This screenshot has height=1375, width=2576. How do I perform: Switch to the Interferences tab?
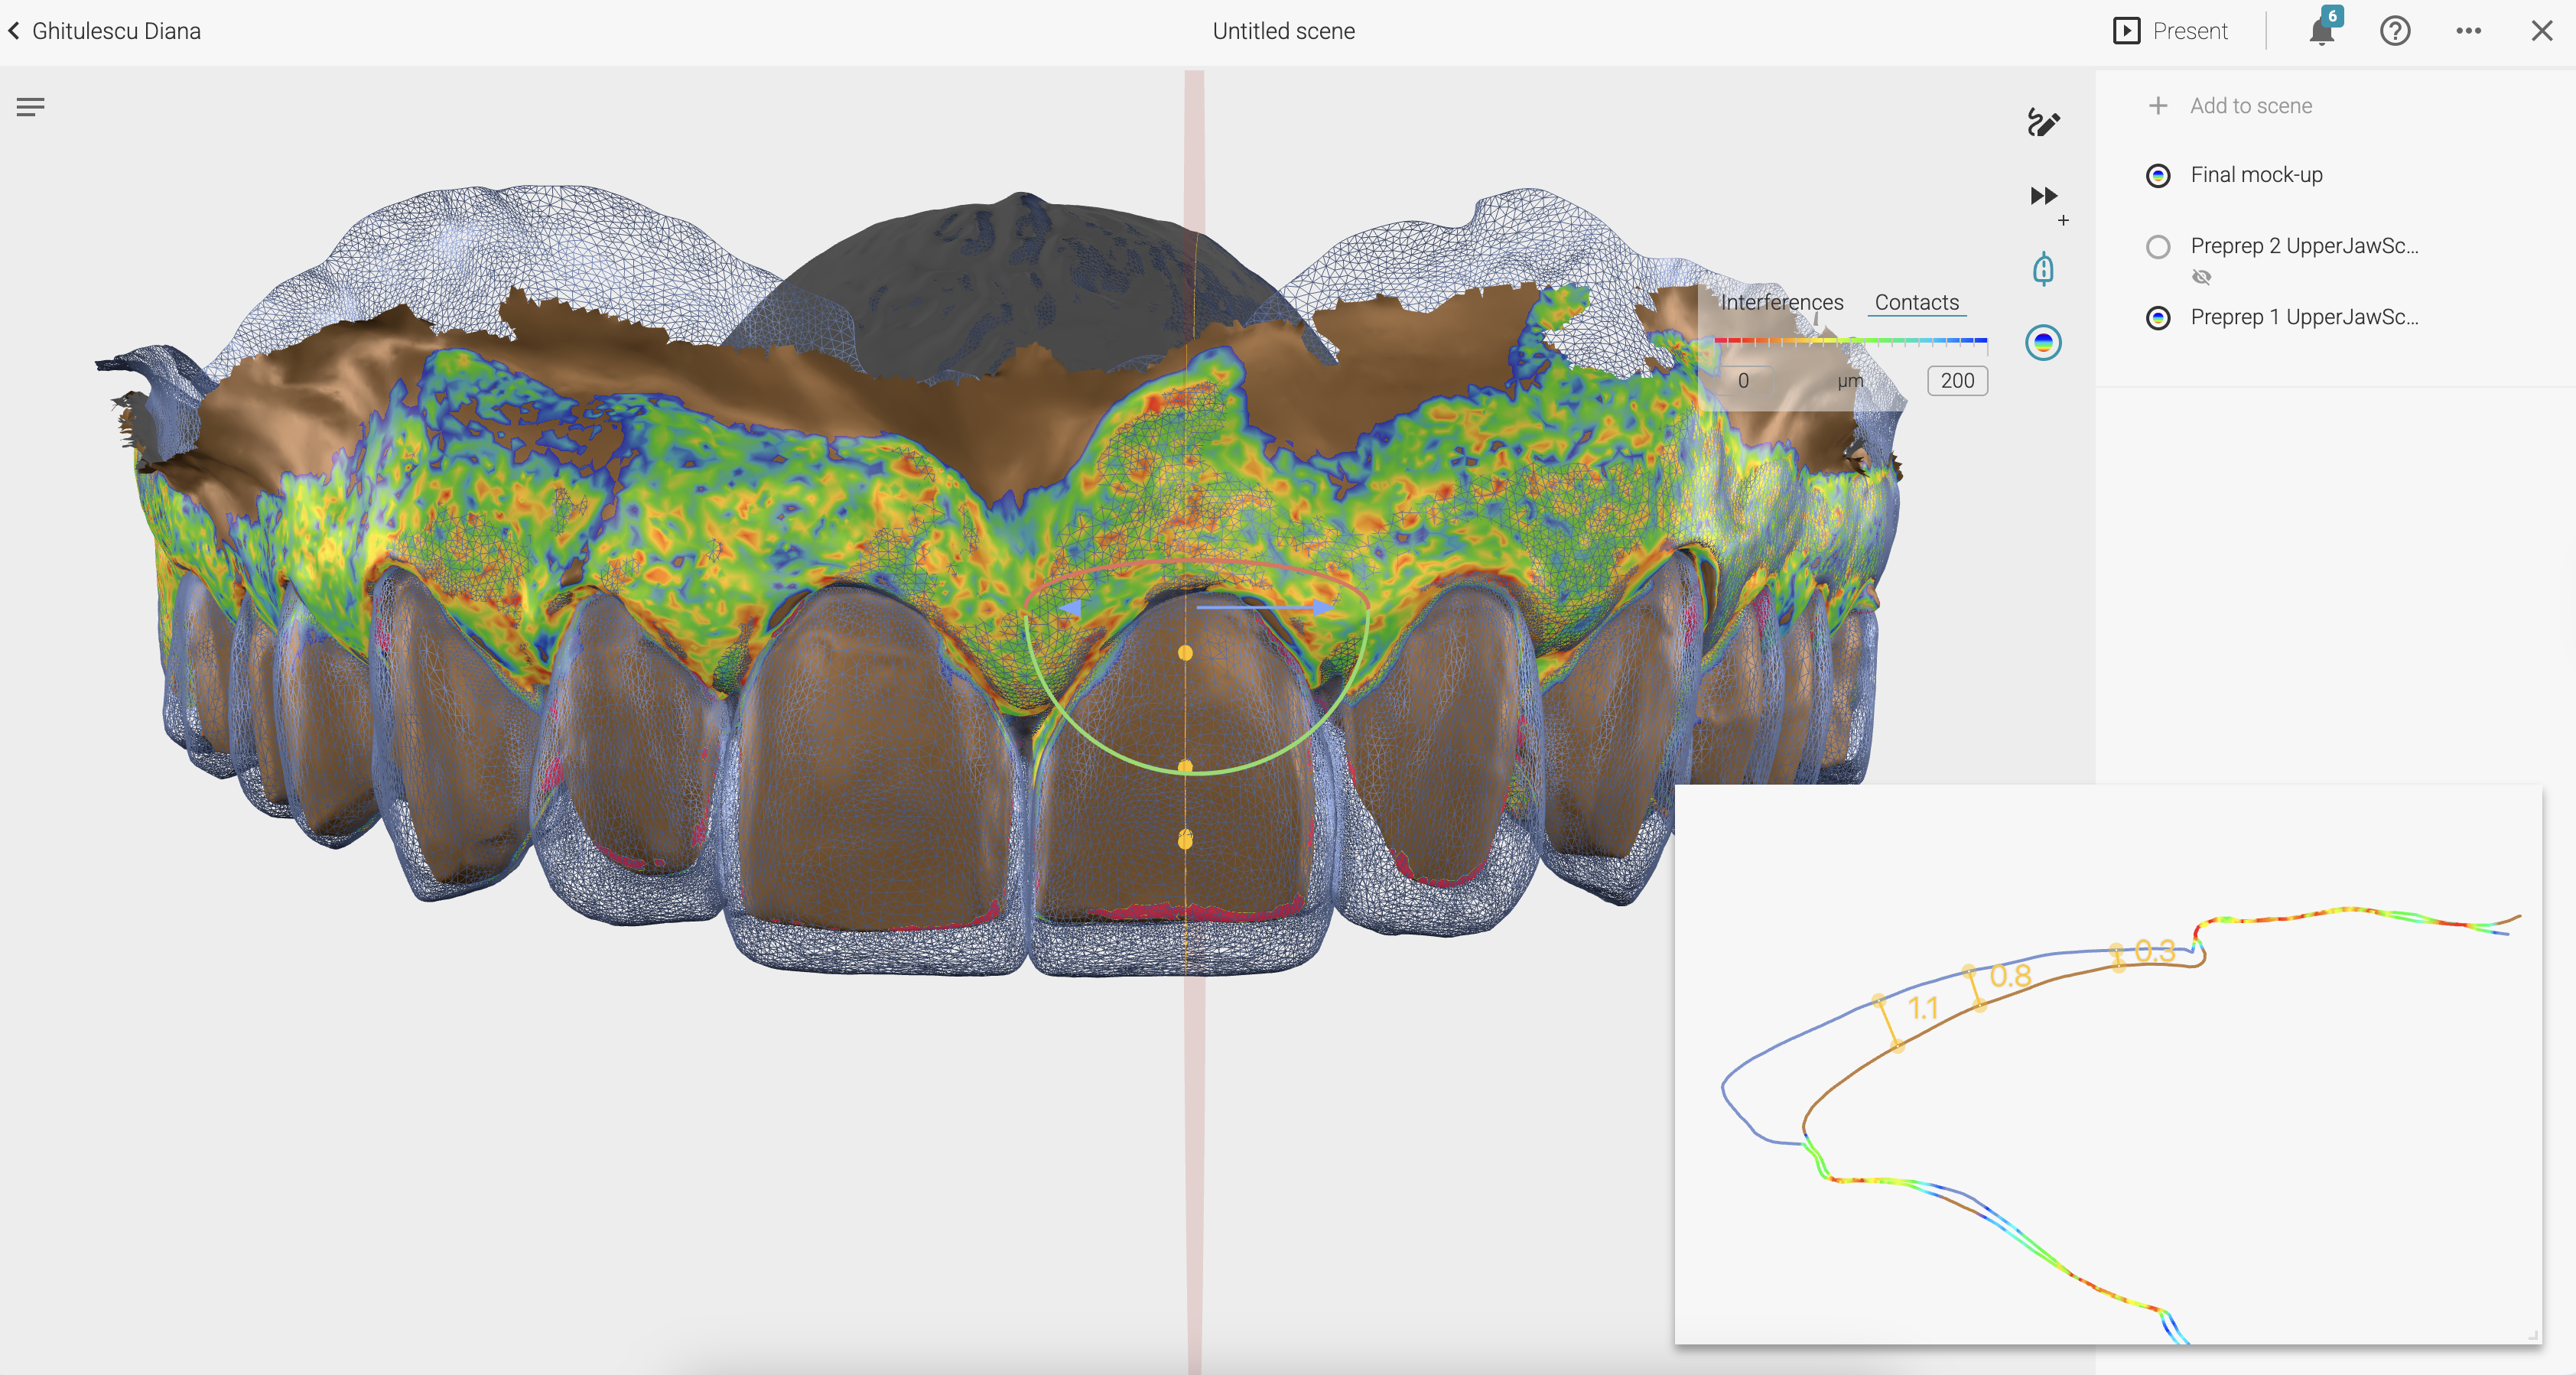tap(1781, 302)
